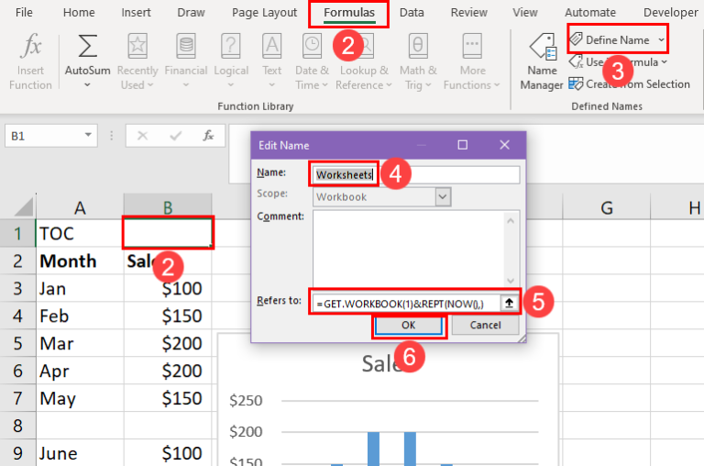Switch to the View tab
Image resolution: width=704 pixels, height=466 pixels.
525,13
